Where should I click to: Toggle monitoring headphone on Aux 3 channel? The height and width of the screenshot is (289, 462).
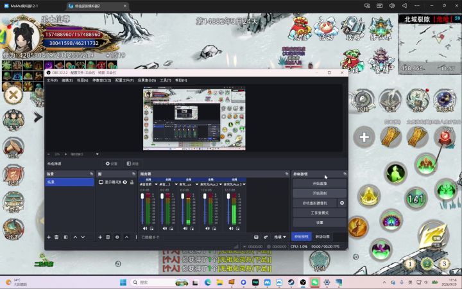238,228
